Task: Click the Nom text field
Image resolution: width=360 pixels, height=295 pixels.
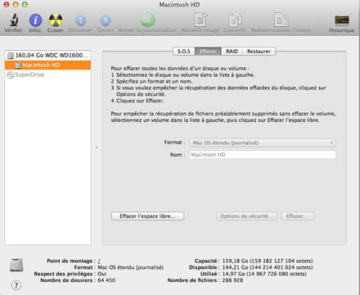Action: tap(263, 155)
